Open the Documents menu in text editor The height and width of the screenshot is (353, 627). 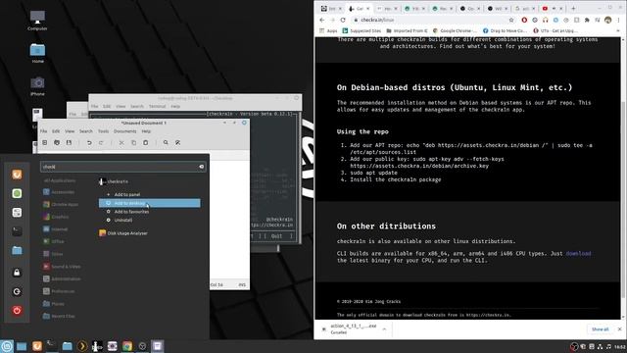click(x=124, y=130)
